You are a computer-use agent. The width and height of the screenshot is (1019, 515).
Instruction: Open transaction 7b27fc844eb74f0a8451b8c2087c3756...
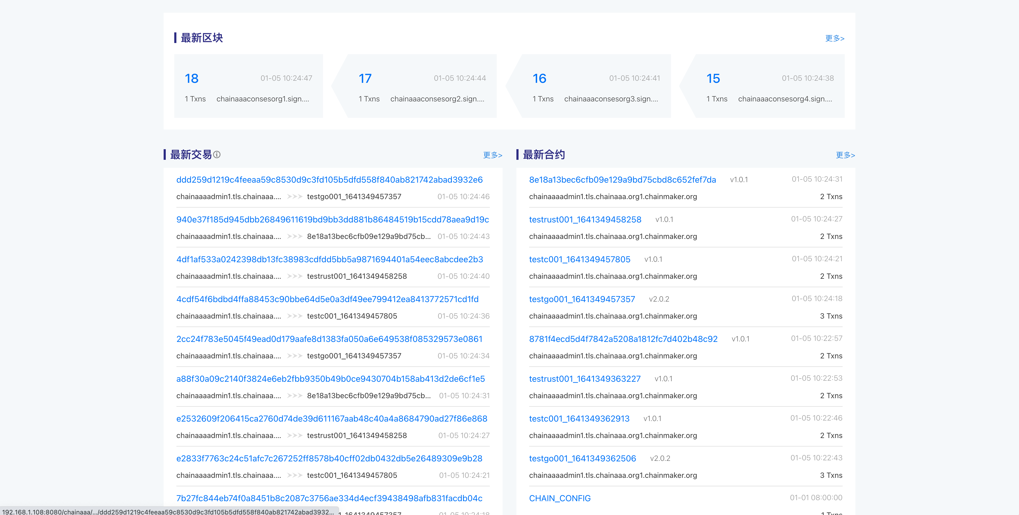[x=329, y=498]
